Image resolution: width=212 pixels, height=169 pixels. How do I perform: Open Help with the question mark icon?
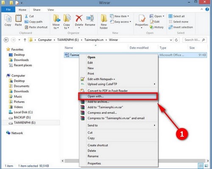coord(207,9)
